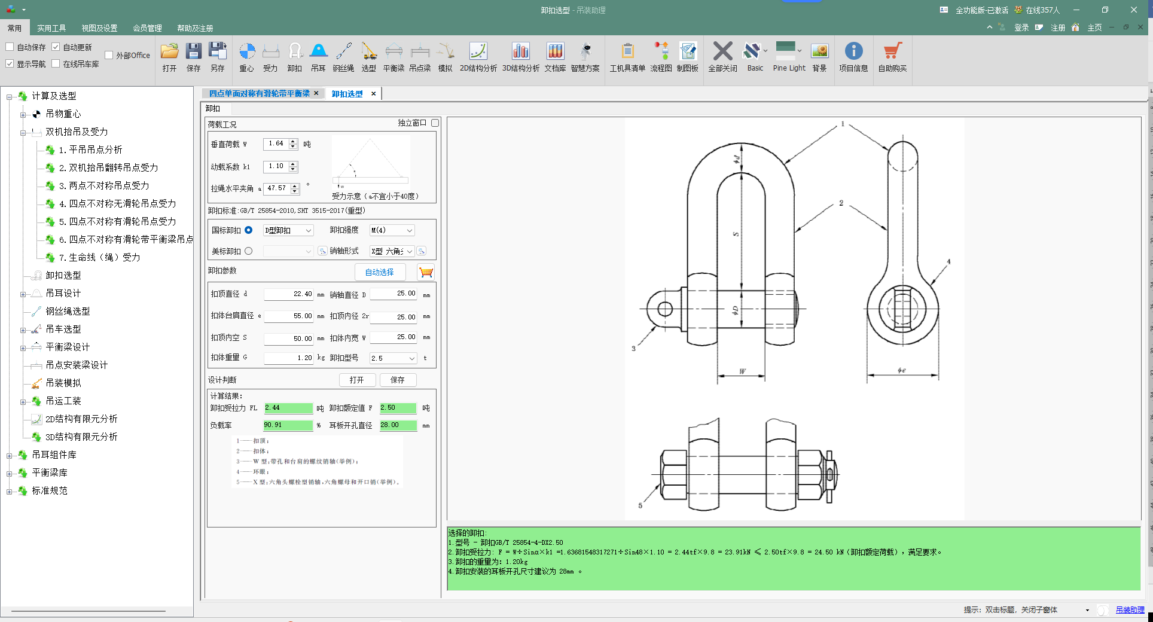Click the 另存 save-as toolbar icon

click(218, 57)
